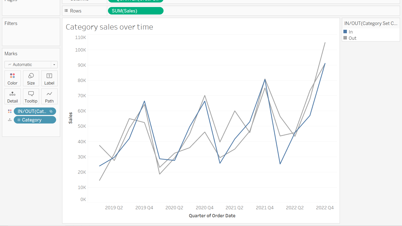Click the 2019 Q2 axis label
Screen dimensions: 402x226
point(114,208)
